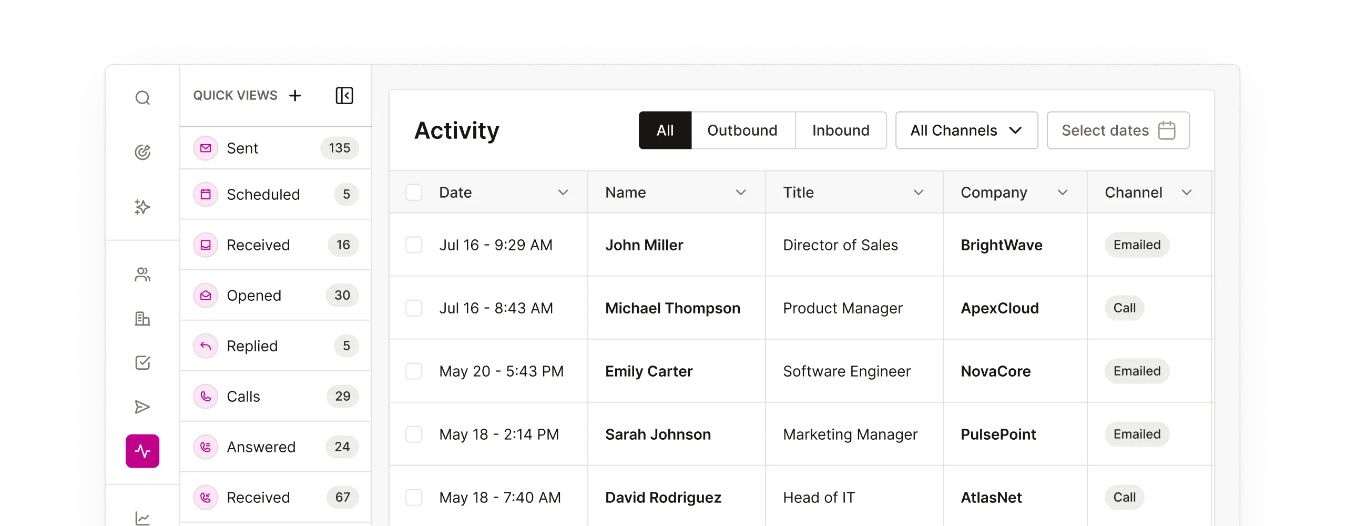This screenshot has width=1346, height=526.
Task: Check Sarah Johnson's row checkbox
Action: coord(415,434)
